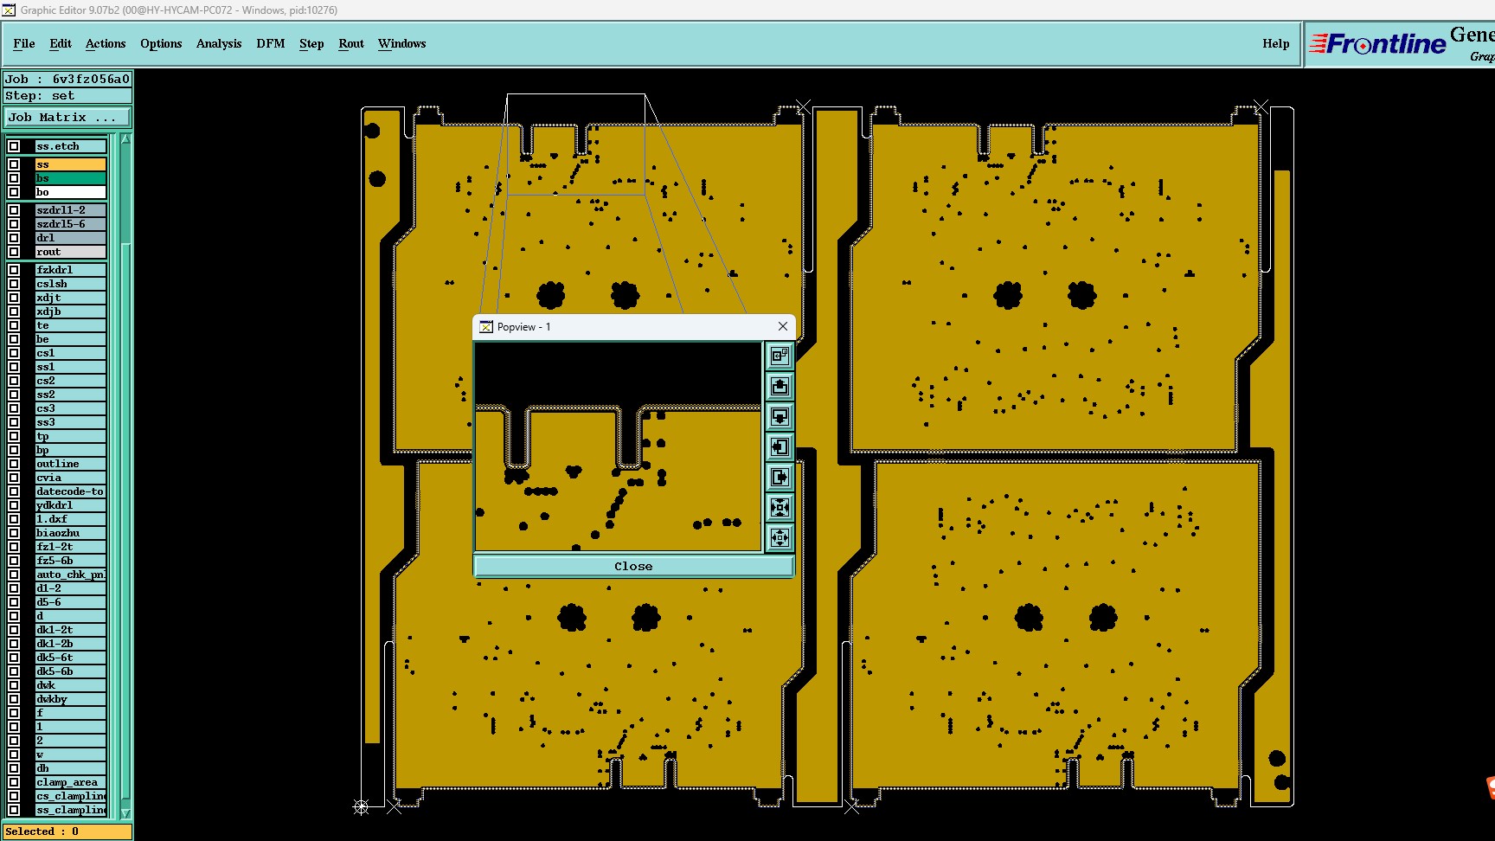This screenshot has height=841, width=1495.
Task: Open the Analysis menu
Action: [219, 43]
